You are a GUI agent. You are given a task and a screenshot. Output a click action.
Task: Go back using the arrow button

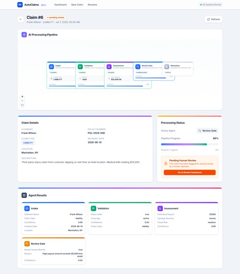(21, 20)
